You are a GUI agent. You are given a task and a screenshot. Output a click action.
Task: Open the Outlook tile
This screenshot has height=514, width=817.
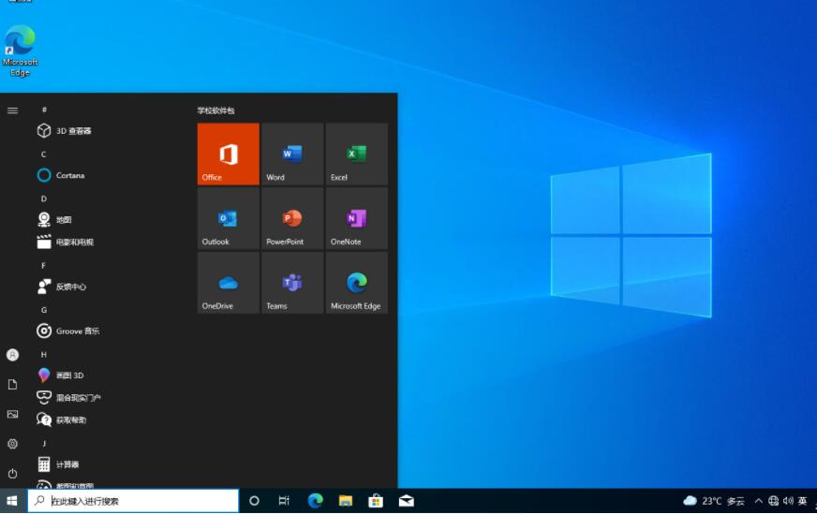[x=229, y=218]
